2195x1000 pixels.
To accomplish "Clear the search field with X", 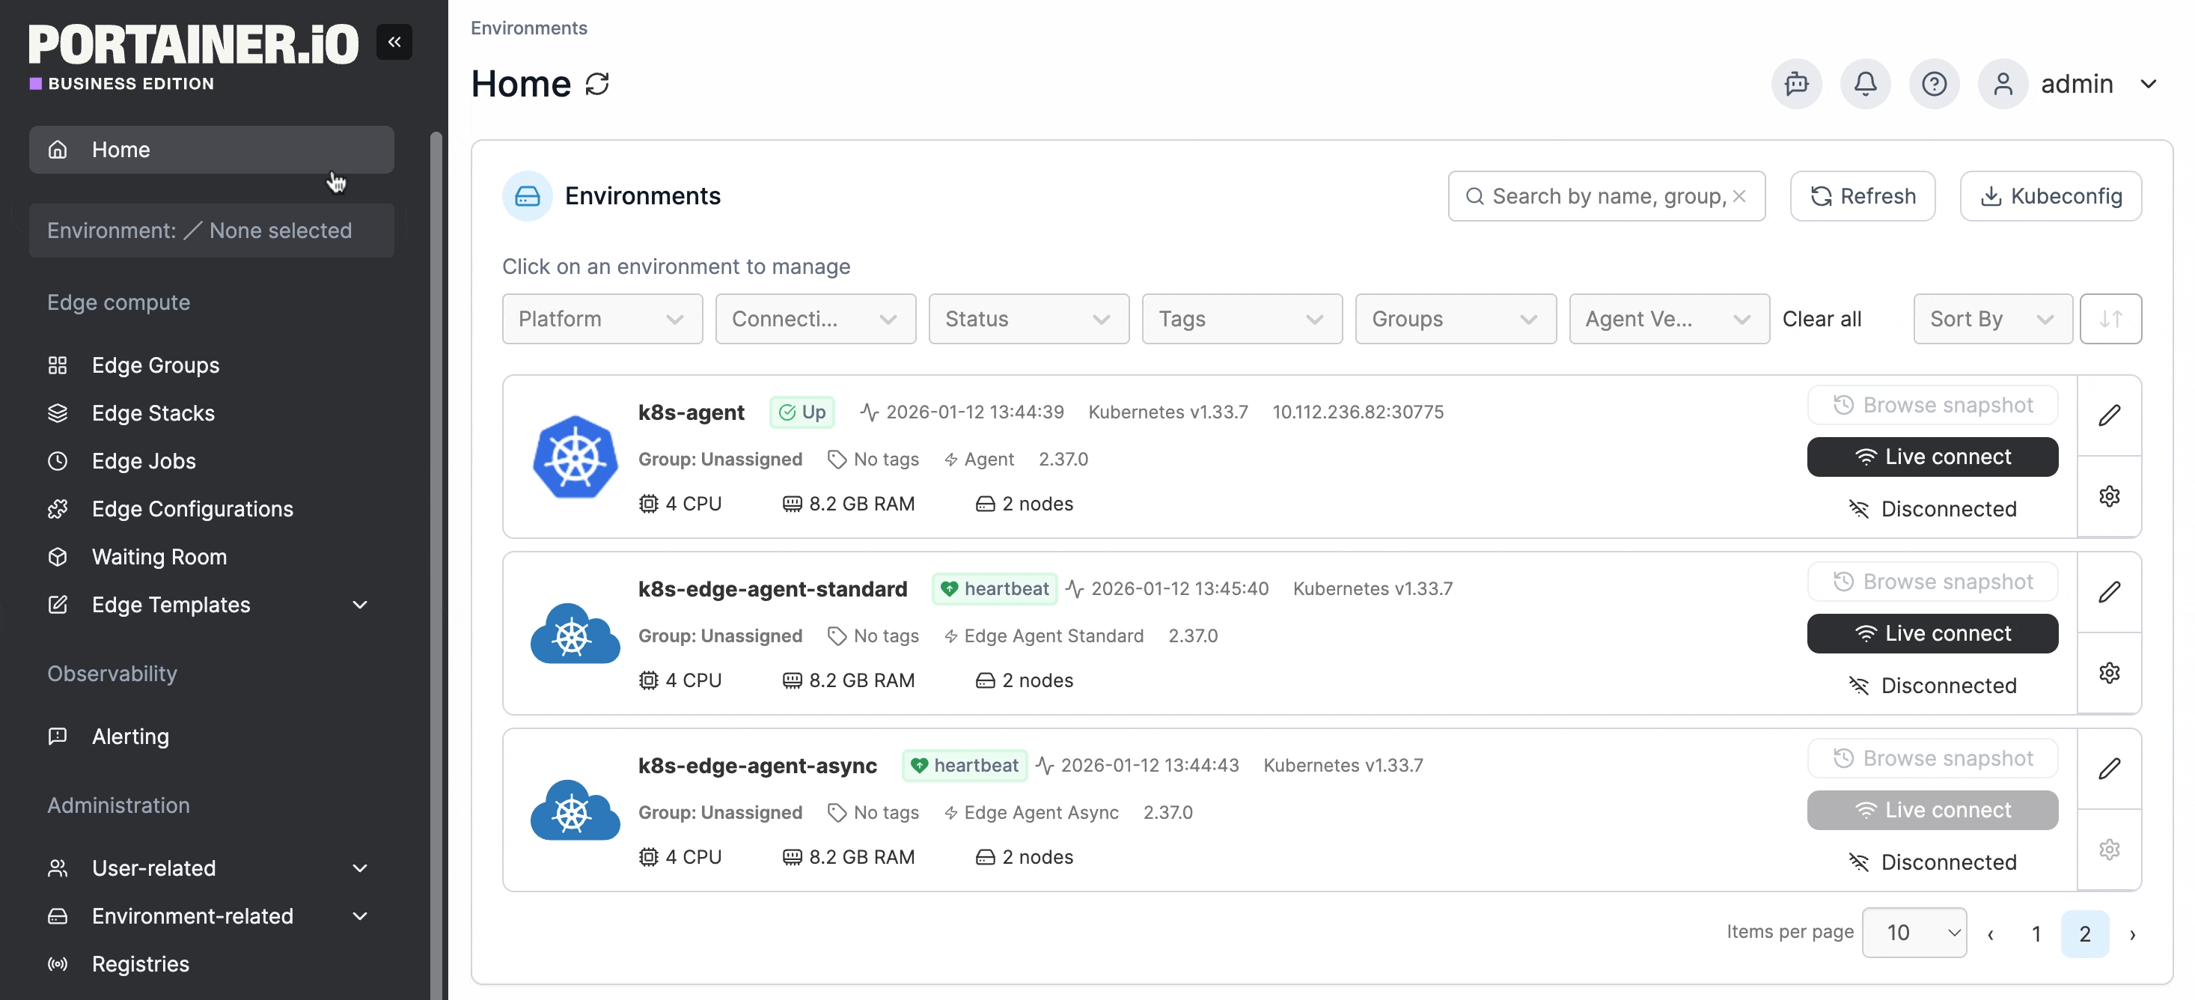I will pos(1739,196).
